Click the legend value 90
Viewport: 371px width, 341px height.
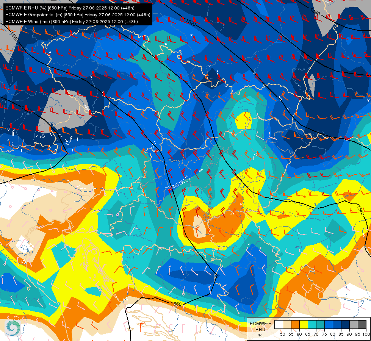pyautogui.click(x=349, y=334)
